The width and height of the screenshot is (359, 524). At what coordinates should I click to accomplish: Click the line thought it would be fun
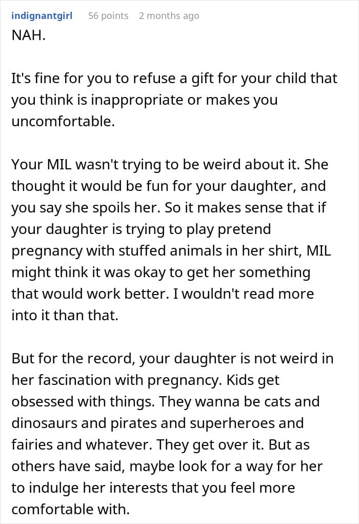click(169, 186)
